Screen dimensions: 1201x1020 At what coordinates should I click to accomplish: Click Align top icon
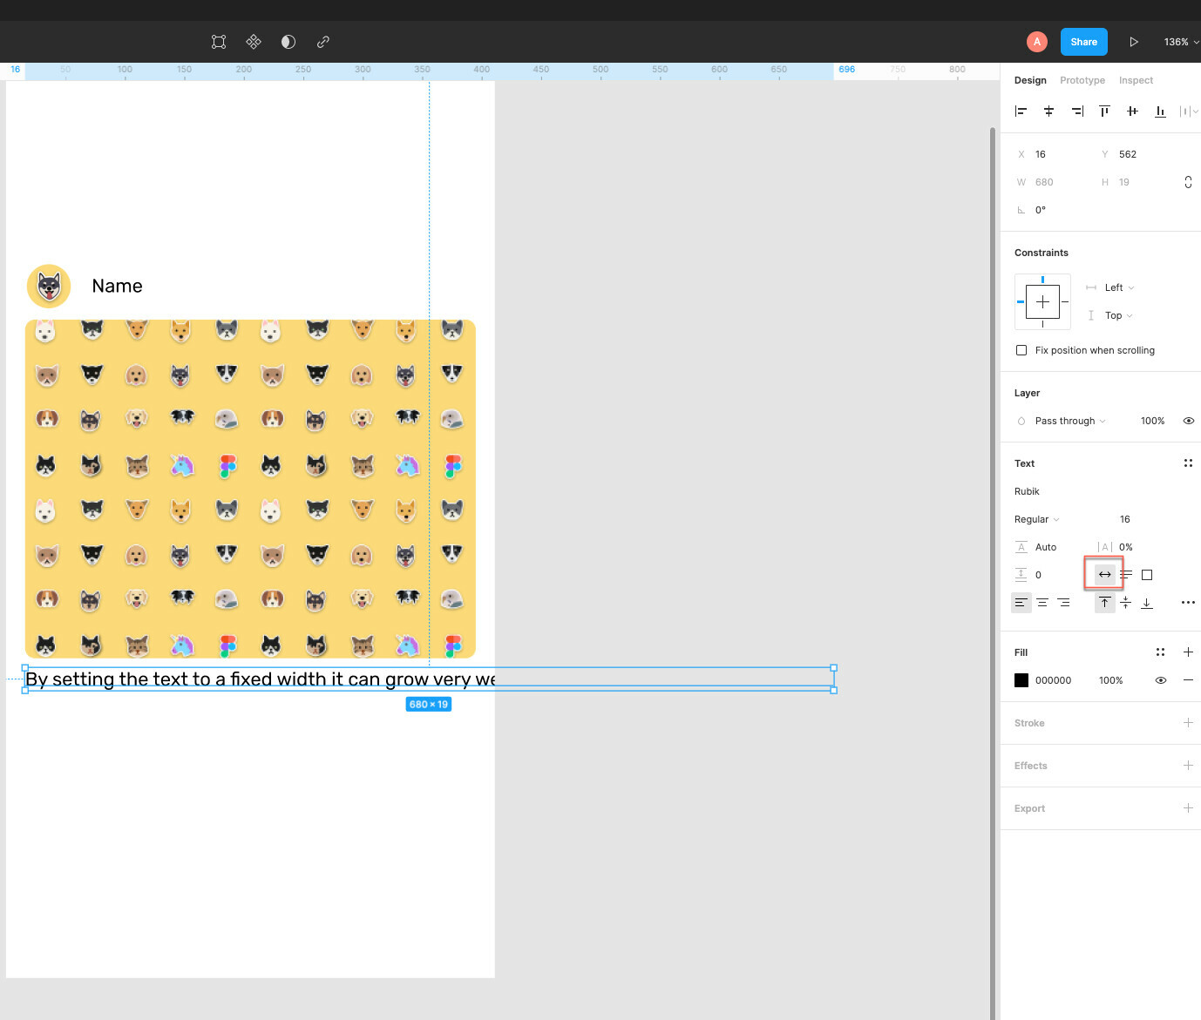pos(1104,111)
